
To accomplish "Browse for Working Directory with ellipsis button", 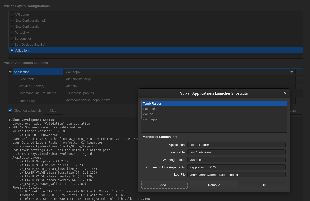I will tap(299, 86).
